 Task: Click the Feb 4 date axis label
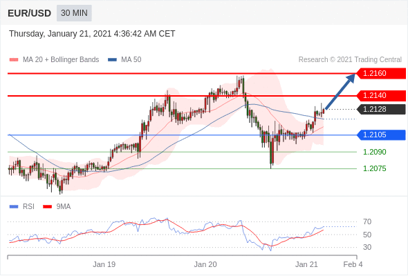353,264
